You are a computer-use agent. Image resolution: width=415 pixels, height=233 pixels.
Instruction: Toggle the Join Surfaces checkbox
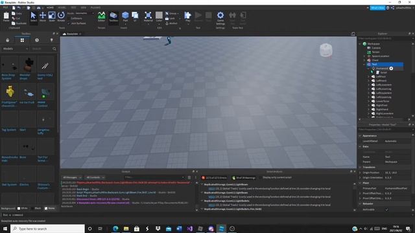(x=69, y=23)
